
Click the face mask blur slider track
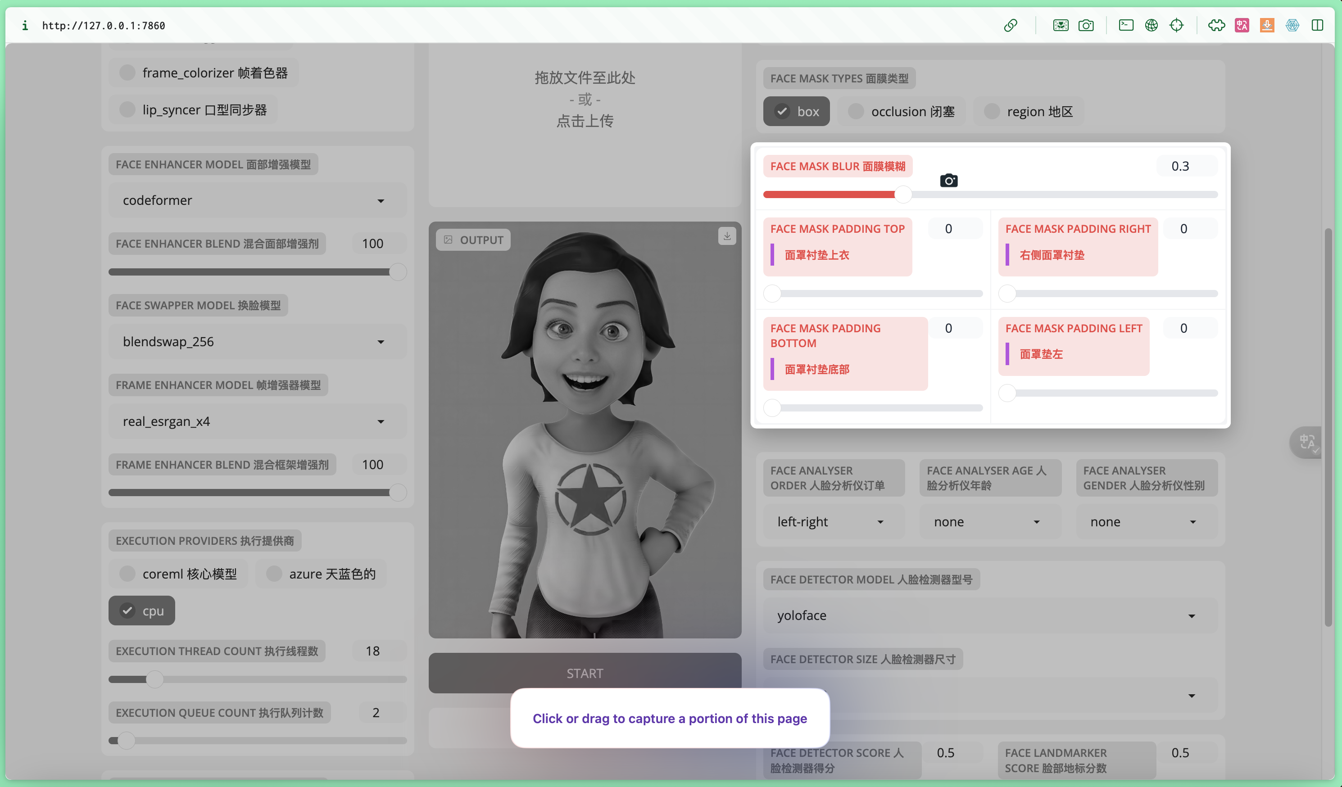click(x=990, y=194)
